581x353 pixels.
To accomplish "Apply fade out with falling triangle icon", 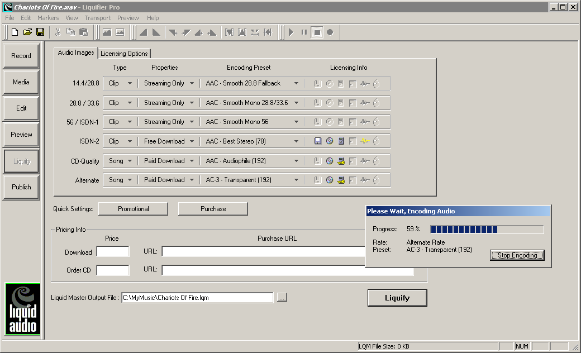I will 156,32.
